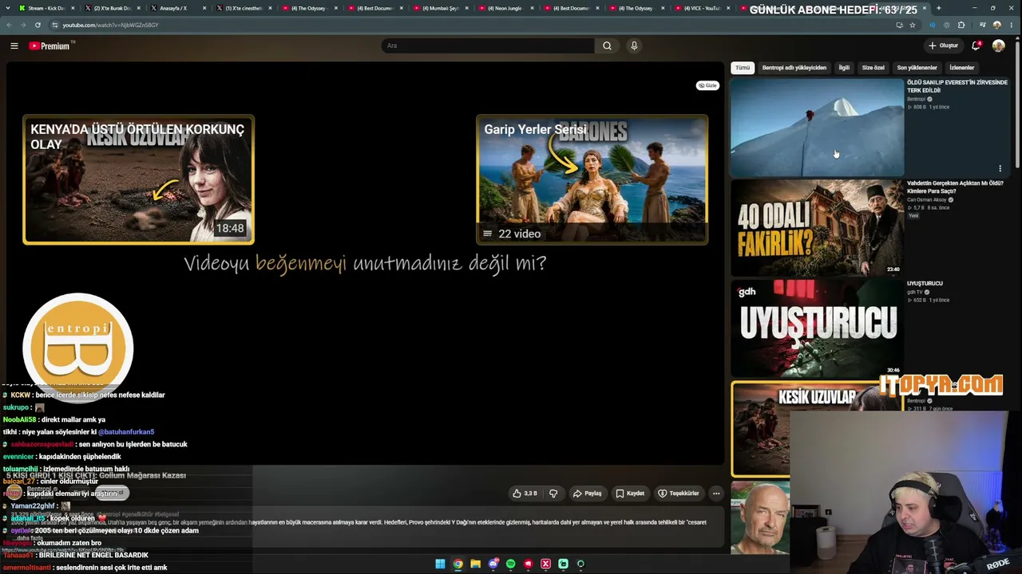Screen dimensions: 1022x574
Task: Dislike the video with thumbs down
Action: point(553,493)
